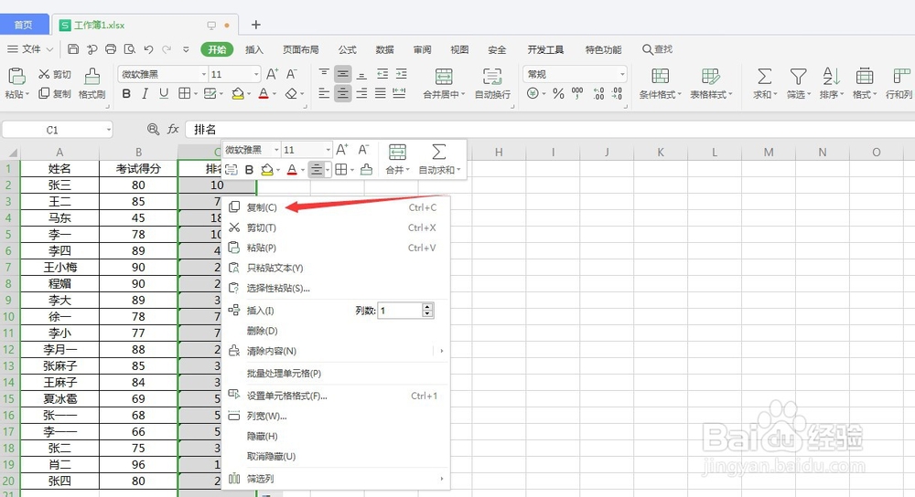Toggle top vertical alignment in ribbon
The image size is (915, 497).
(x=324, y=74)
